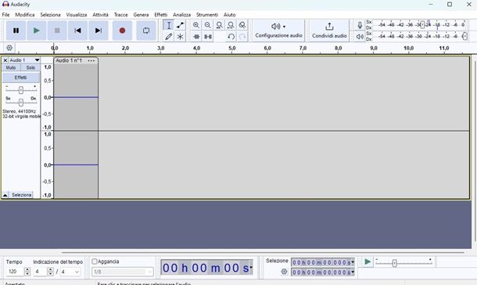Click the Redo arrow icon
Image resolution: width=477 pixels, height=285 pixels.
point(242,37)
